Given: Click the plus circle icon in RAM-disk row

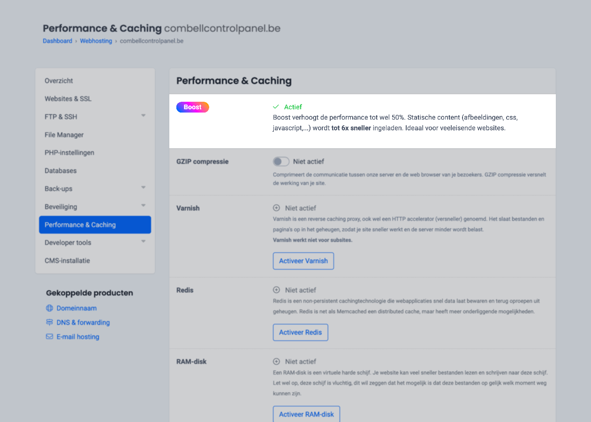Looking at the screenshot, I should [x=276, y=362].
